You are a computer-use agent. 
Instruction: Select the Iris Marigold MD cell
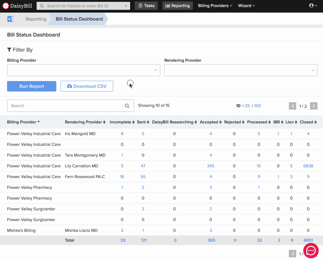point(80,134)
